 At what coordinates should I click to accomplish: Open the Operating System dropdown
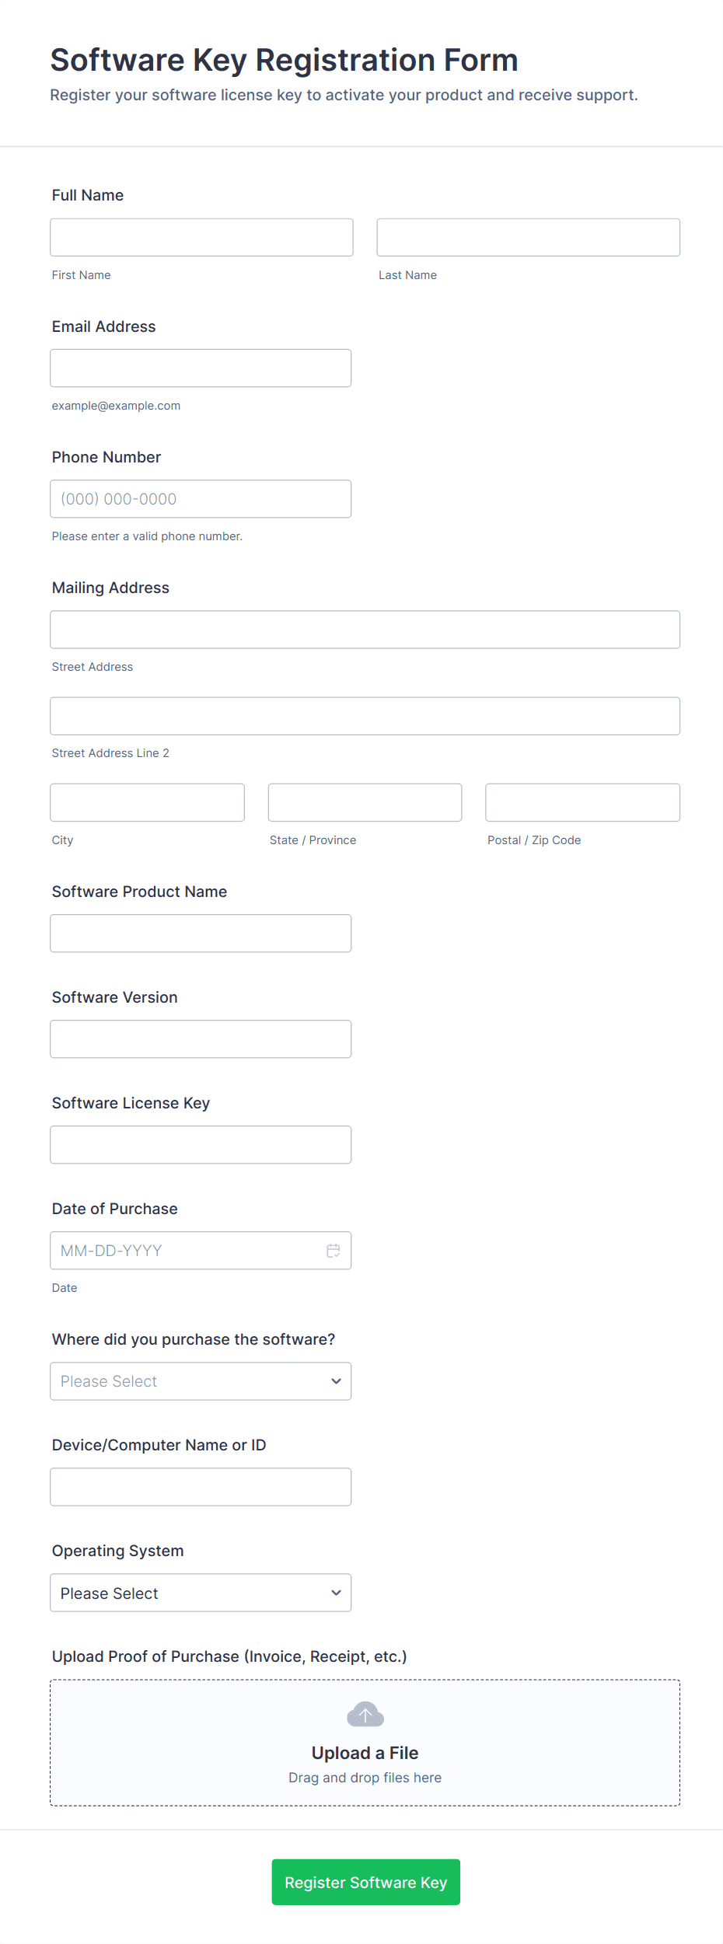click(x=201, y=1592)
